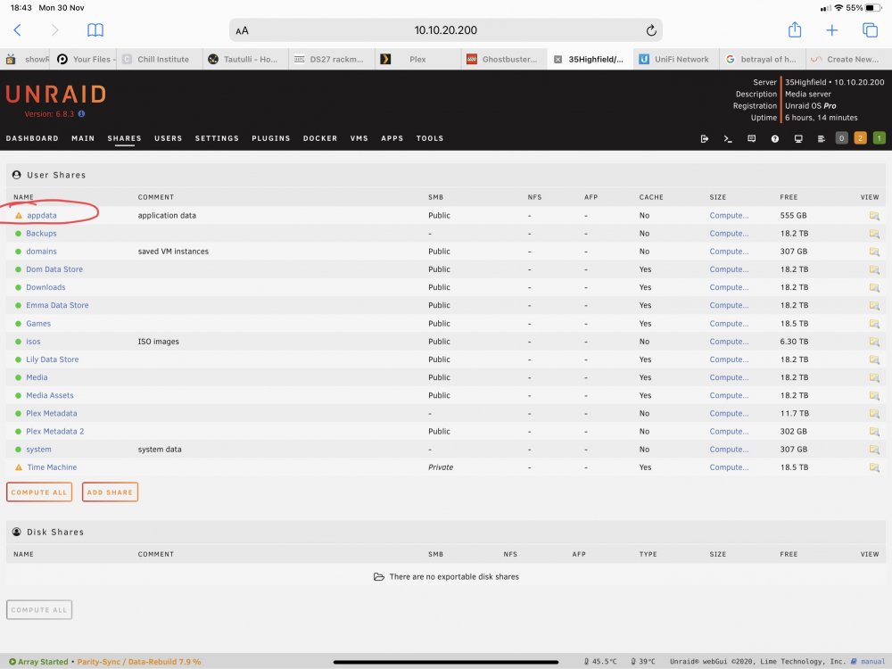
Task: Open the Users menu item
Action: 168,138
